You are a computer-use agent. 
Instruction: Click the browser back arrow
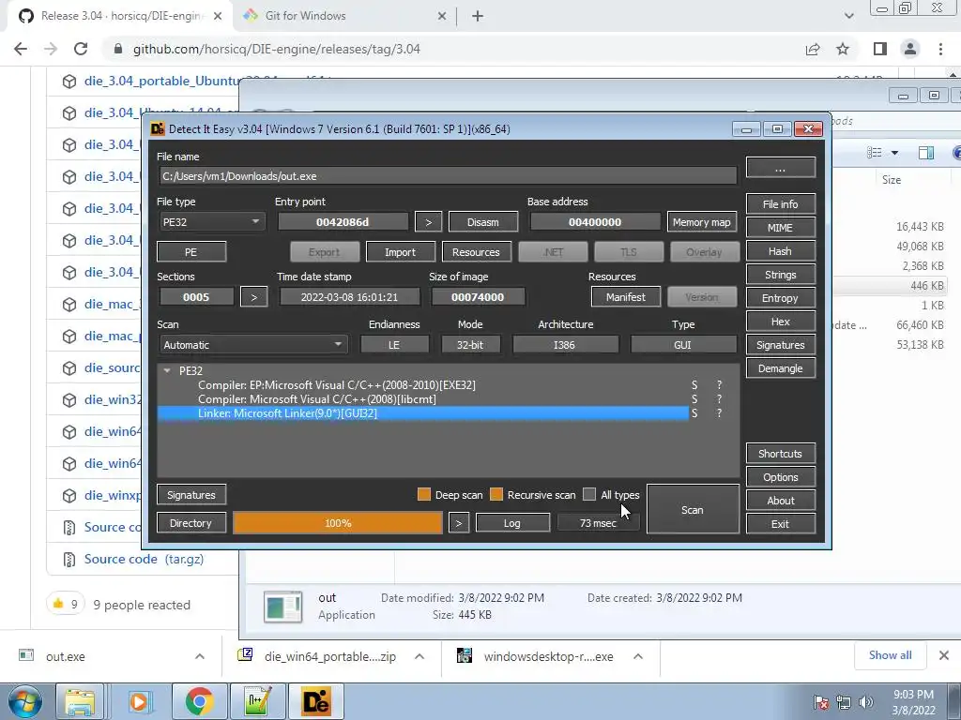pos(21,49)
